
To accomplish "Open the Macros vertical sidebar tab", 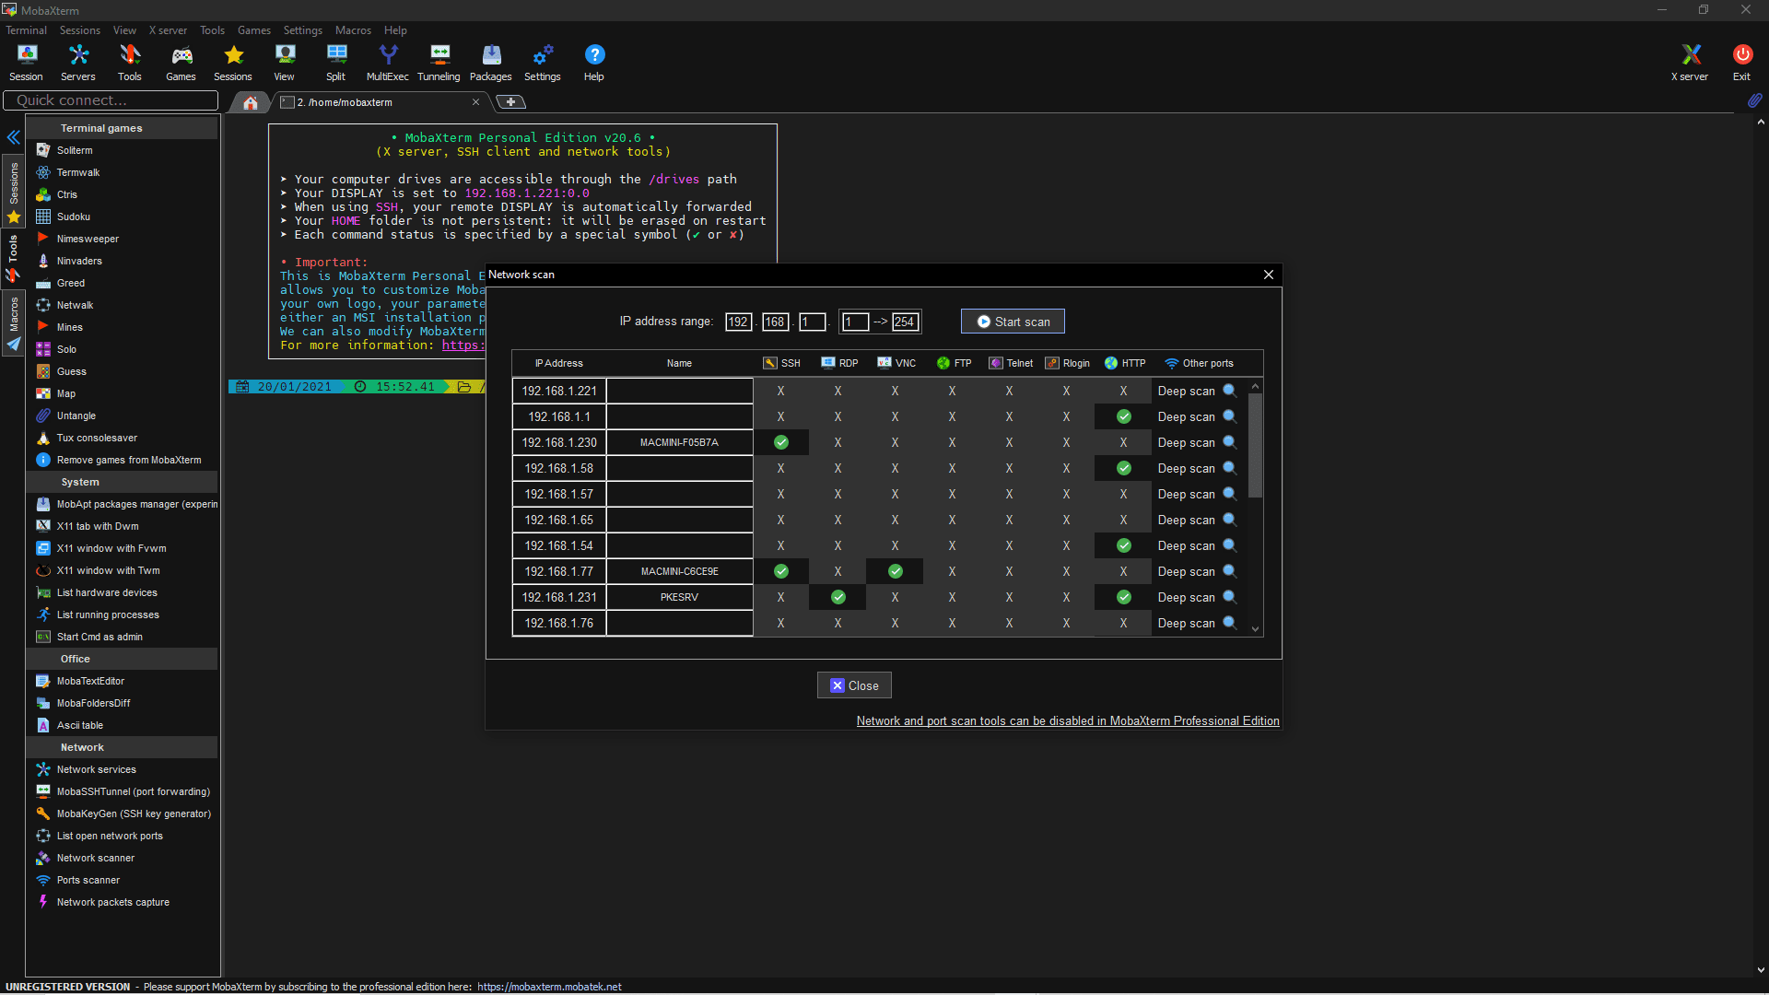I will pyautogui.click(x=14, y=323).
